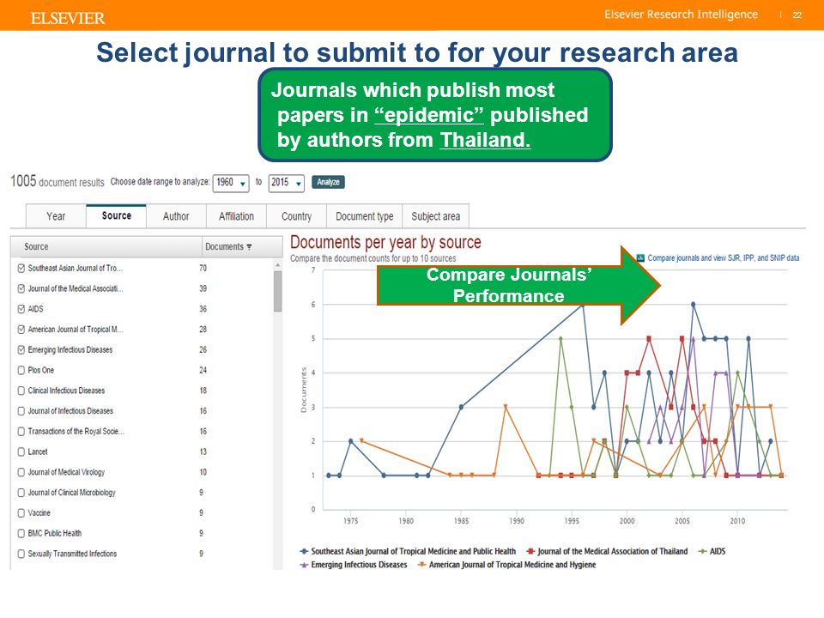The height and width of the screenshot is (618, 824).
Task: Toggle Journal of the Medical Association legend entry
Action: point(607,551)
